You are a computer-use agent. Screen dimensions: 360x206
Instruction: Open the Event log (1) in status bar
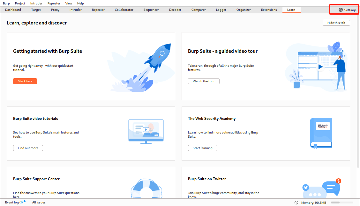[14, 202]
